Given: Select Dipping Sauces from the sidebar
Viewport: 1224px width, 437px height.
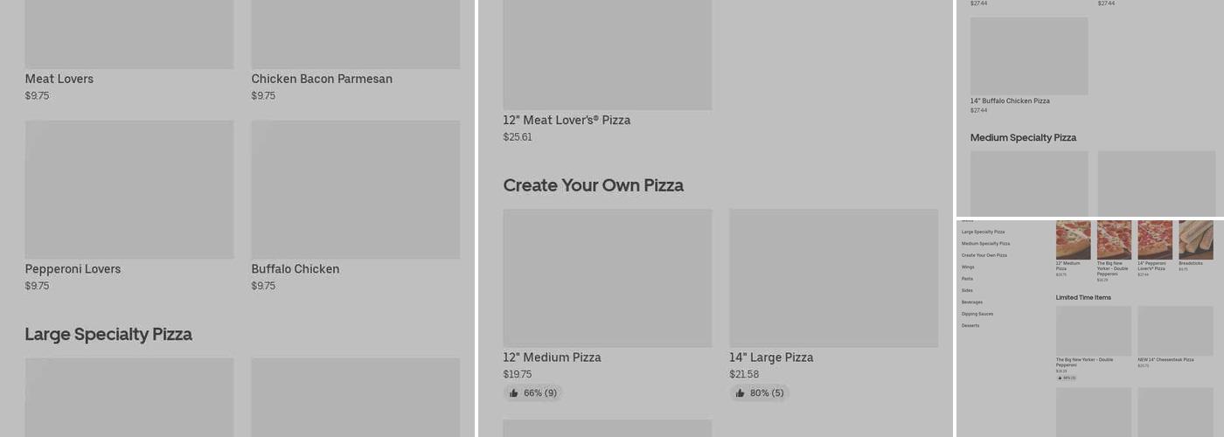Looking at the screenshot, I should (977, 314).
